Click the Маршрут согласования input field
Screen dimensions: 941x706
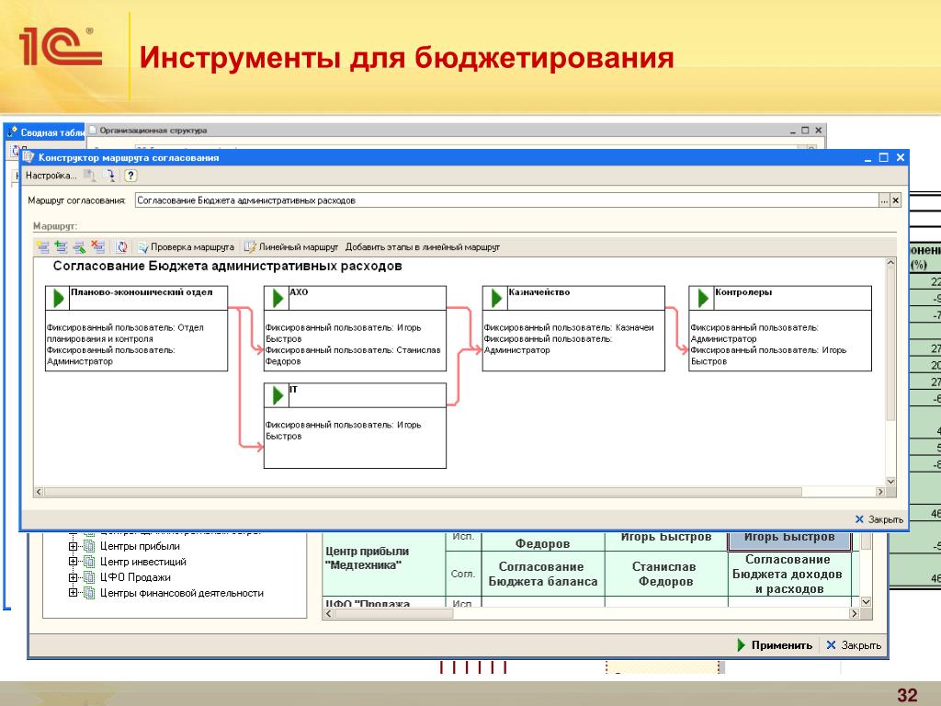(506, 200)
